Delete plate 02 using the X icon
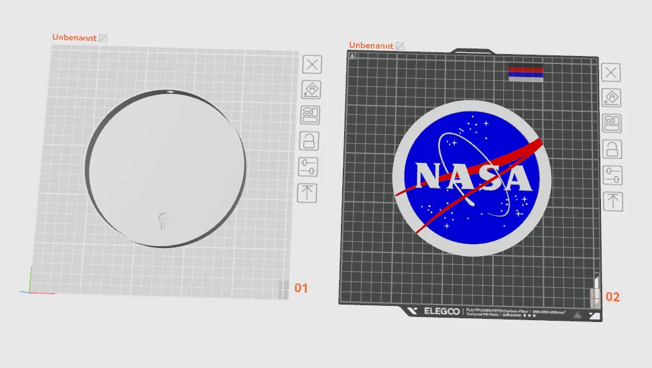The image size is (652, 368). pyautogui.click(x=610, y=73)
